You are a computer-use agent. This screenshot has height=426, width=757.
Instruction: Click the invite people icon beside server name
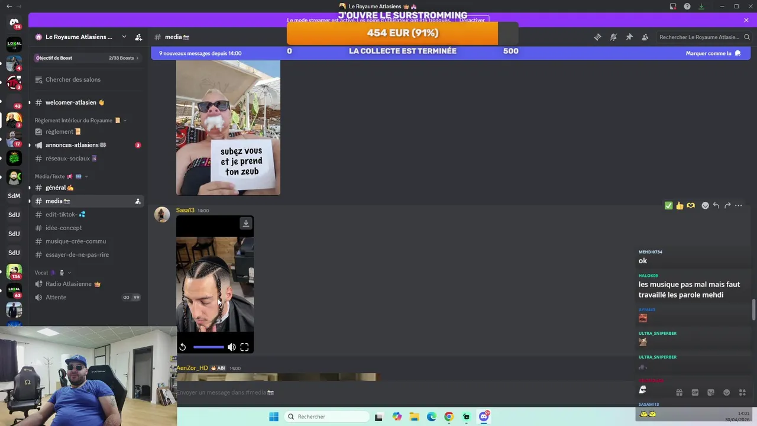[138, 37]
